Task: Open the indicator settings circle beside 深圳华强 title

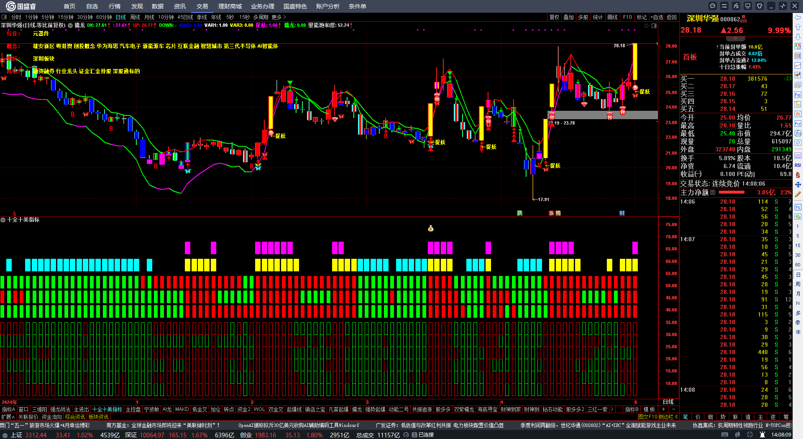Action: (x=70, y=26)
